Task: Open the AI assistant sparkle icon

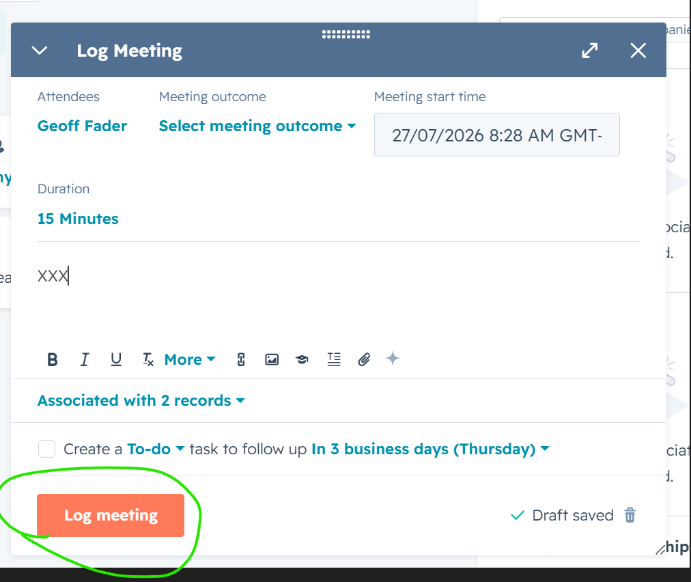Action: pyautogui.click(x=393, y=359)
